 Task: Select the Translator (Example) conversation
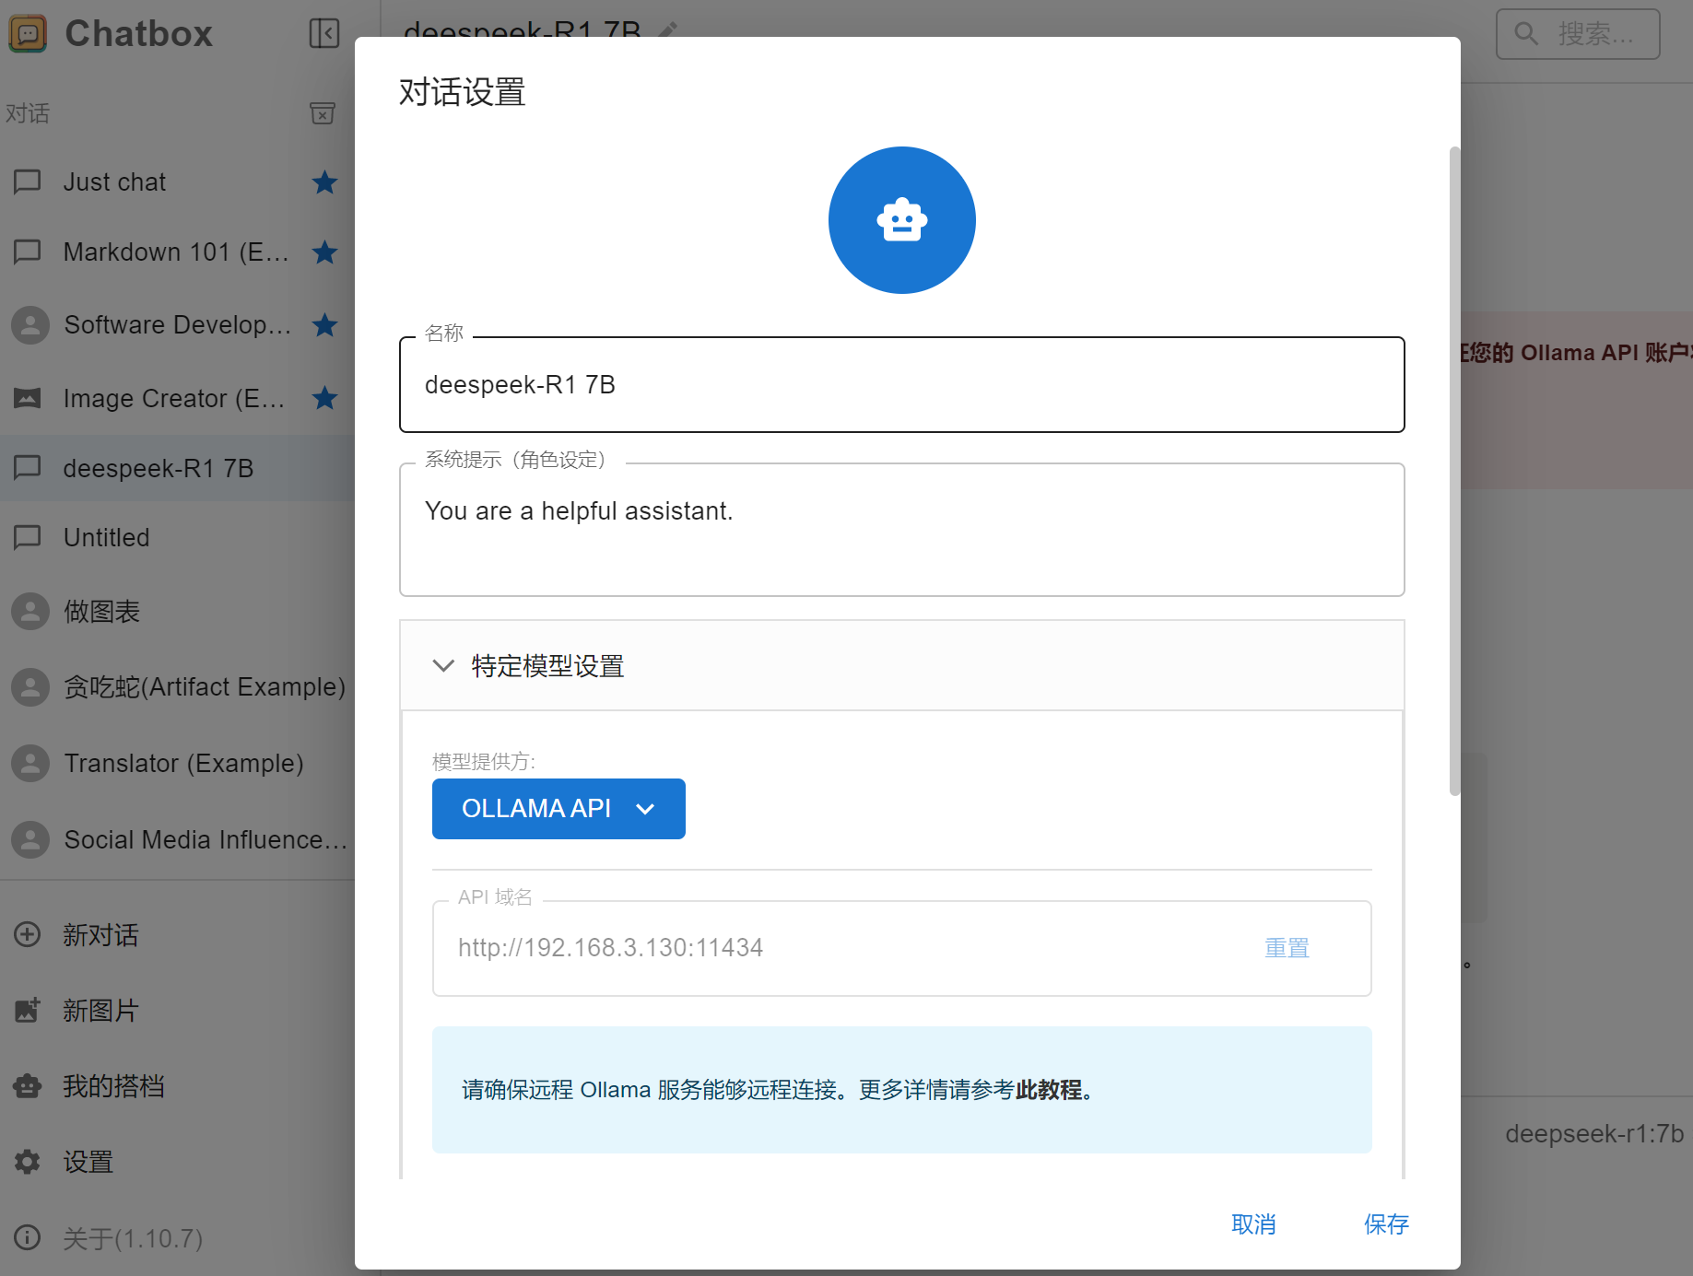tap(182, 763)
